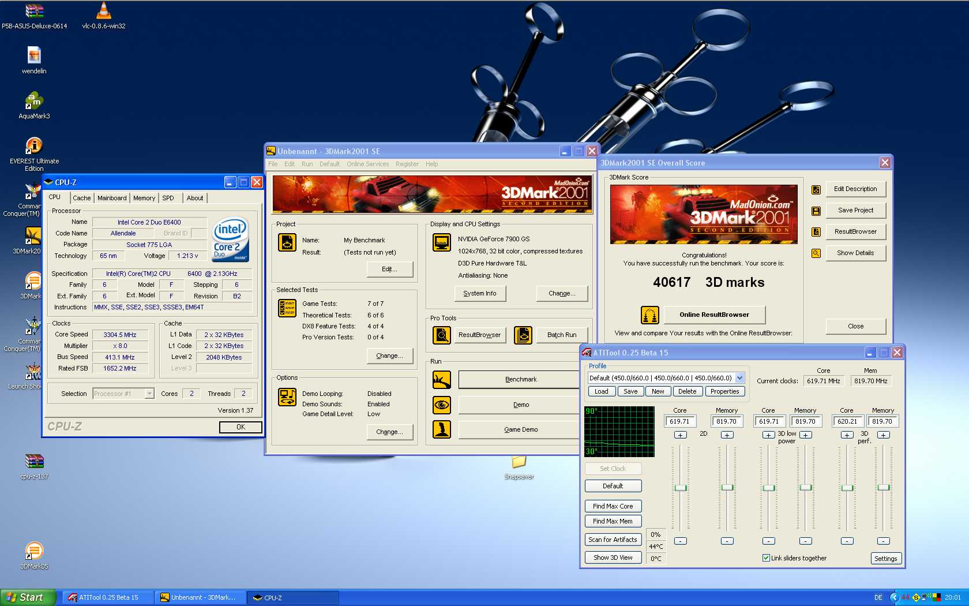
Task: Open the Online Services menu in 3DMark2001
Action: tap(367, 164)
